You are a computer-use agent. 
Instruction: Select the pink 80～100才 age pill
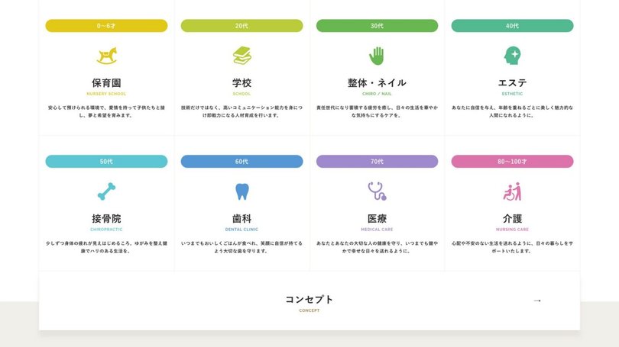click(512, 162)
